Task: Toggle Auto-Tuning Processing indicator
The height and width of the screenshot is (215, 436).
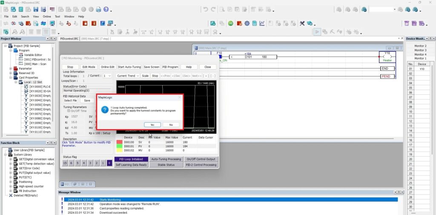Action: [166, 159]
